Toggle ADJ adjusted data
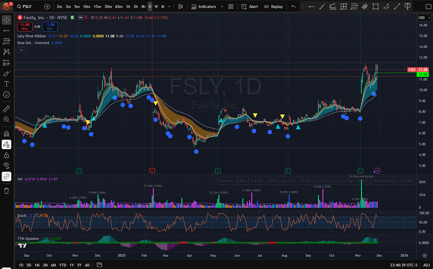Image resolution: width=433 pixels, height=269 pixels. (426, 265)
